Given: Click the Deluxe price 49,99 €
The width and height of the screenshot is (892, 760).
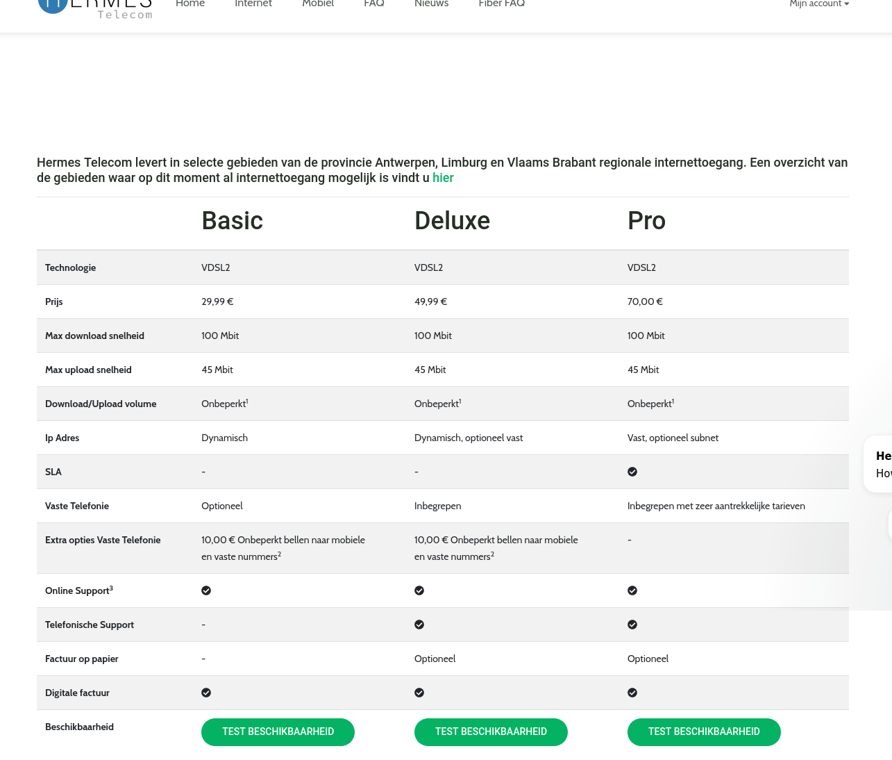Looking at the screenshot, I should pyautogui.click(x=430, y=301).
